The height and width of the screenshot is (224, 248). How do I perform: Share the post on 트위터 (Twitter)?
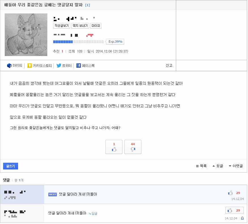click(64, 66)
